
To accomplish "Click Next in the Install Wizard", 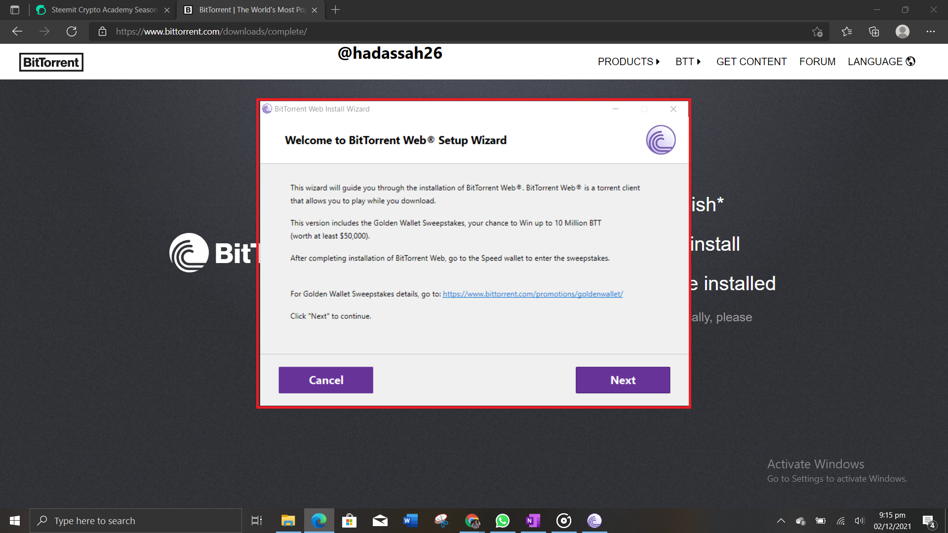I will click(623, 380).
